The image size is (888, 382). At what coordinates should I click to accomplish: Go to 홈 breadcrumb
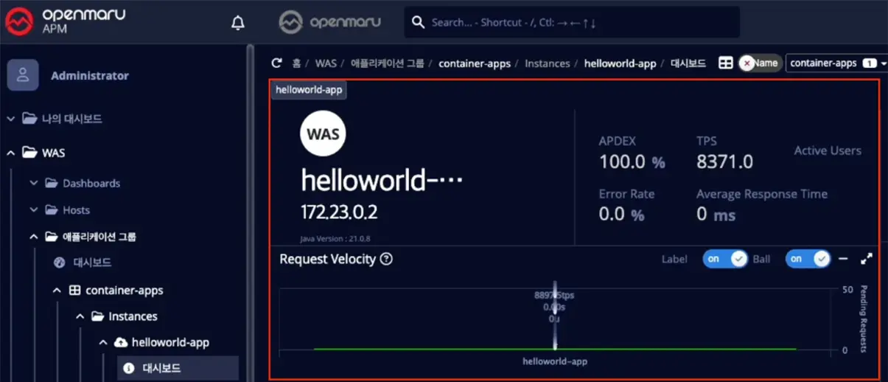[296, 63]
